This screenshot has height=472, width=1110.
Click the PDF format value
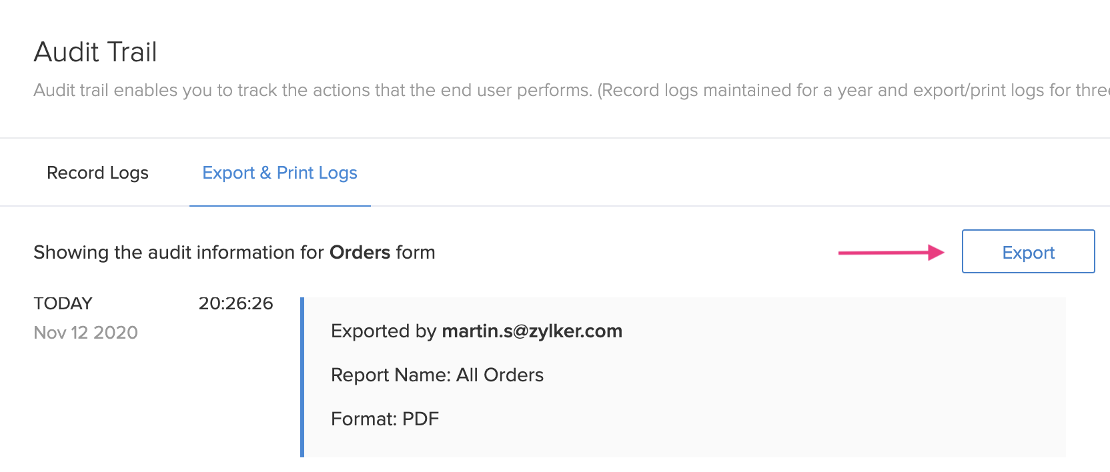420,419
